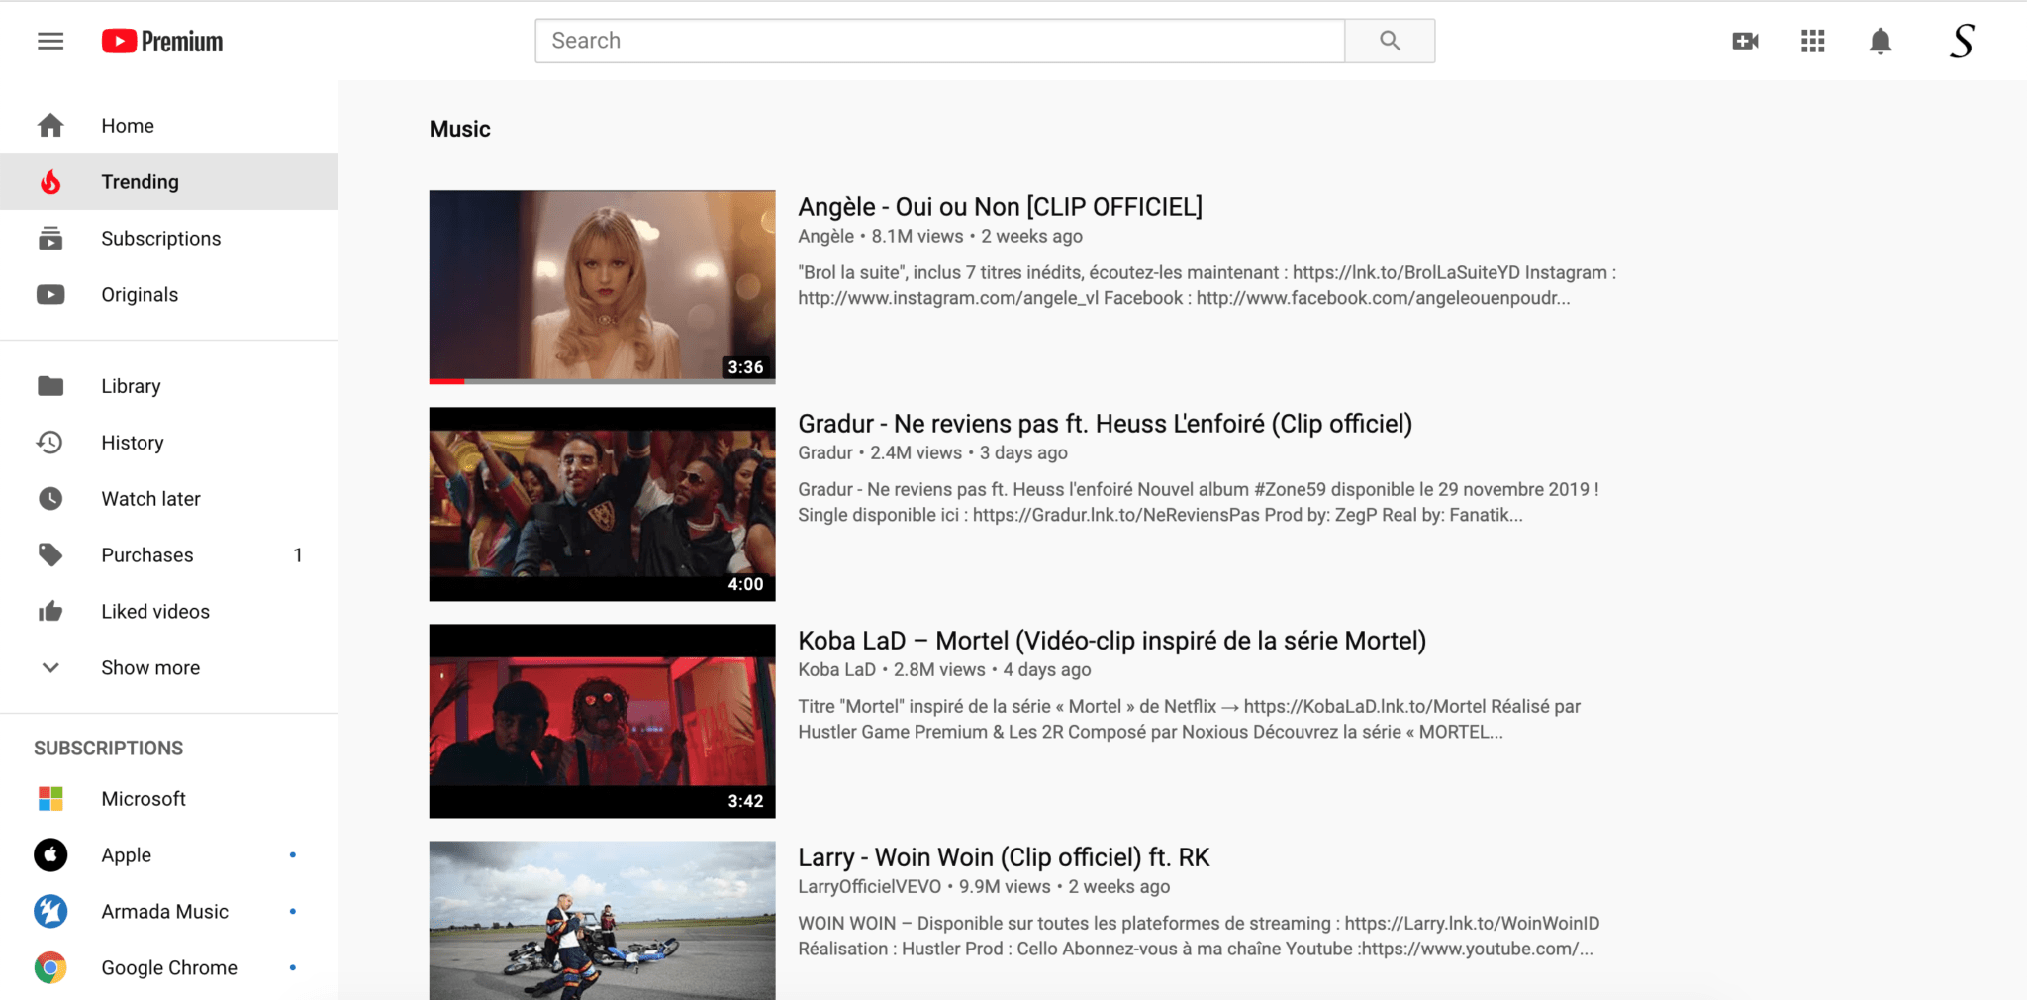Open the Gradur video thumbnail
This screenshot has width=2027, height=1000.
tap(602, 504)
